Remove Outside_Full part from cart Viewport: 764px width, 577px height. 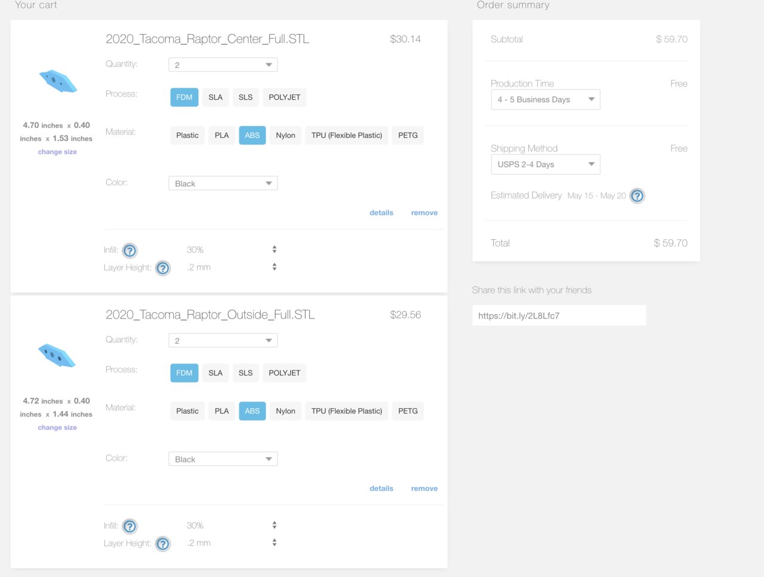pos(424,488)
